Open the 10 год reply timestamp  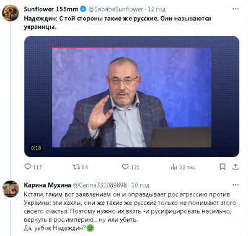coord(140,185)
